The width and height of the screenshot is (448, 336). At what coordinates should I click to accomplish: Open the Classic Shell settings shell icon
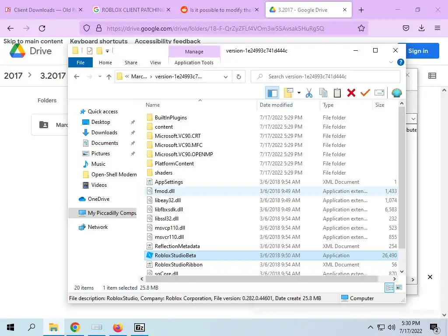(396, 93)
